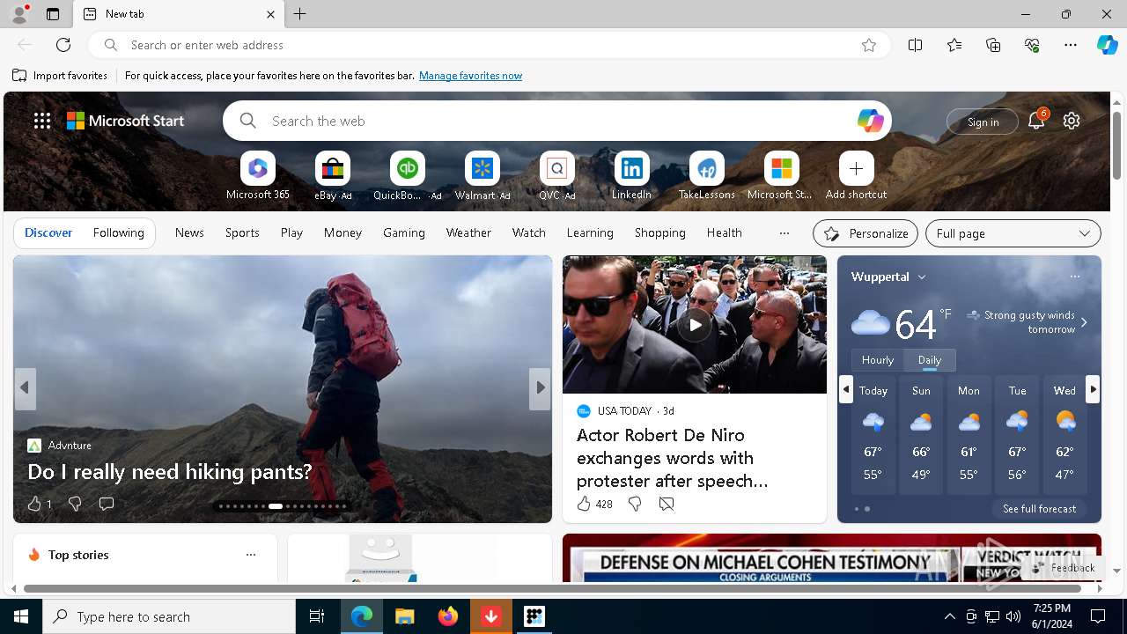Like the Robert De Niro story

tap(584, 504)
